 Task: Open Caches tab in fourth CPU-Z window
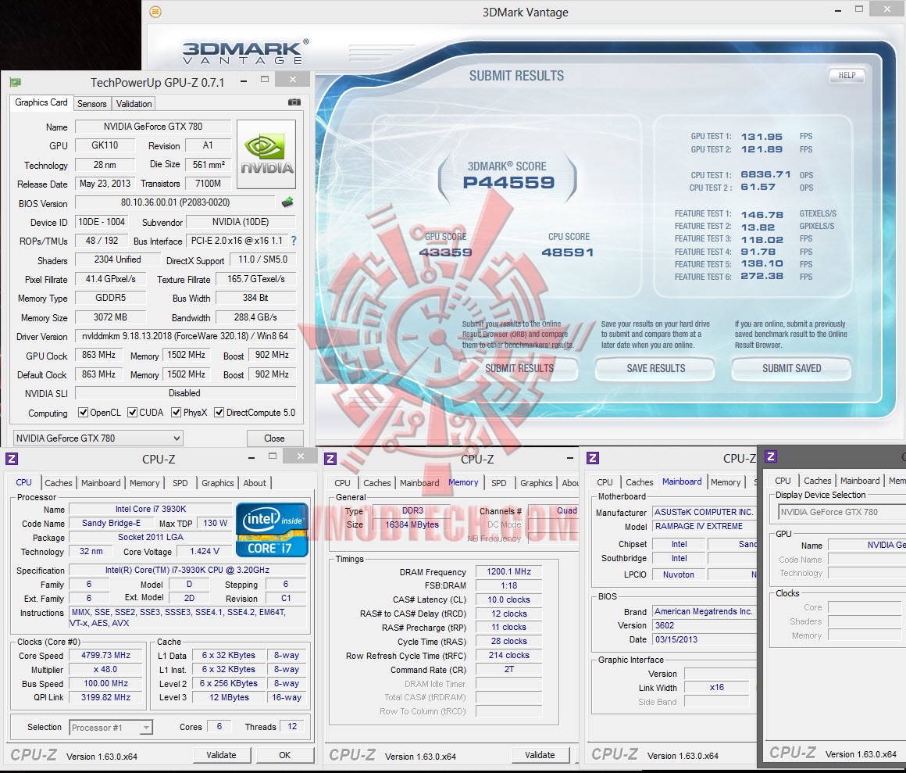tap(818, 481)
